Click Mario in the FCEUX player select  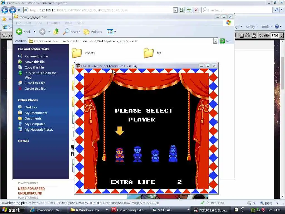[120, 155]
